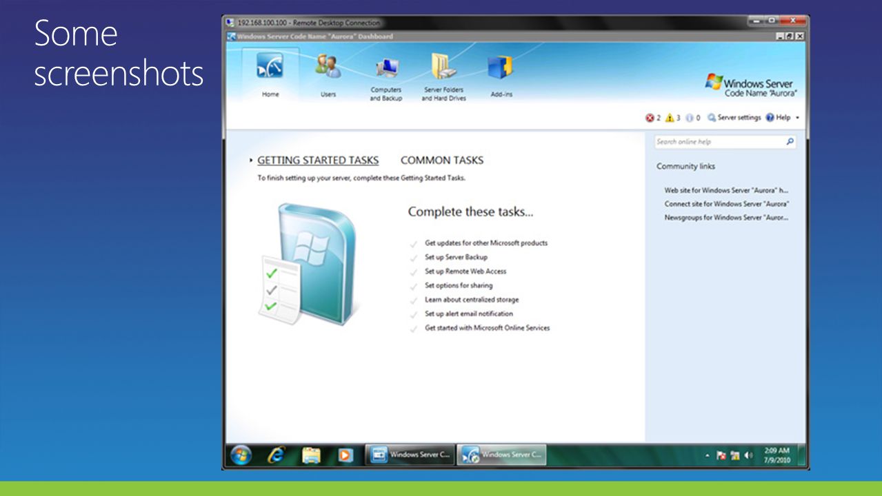Open Server settings
This screenshot has height=496, width=882.
[734, 118]
